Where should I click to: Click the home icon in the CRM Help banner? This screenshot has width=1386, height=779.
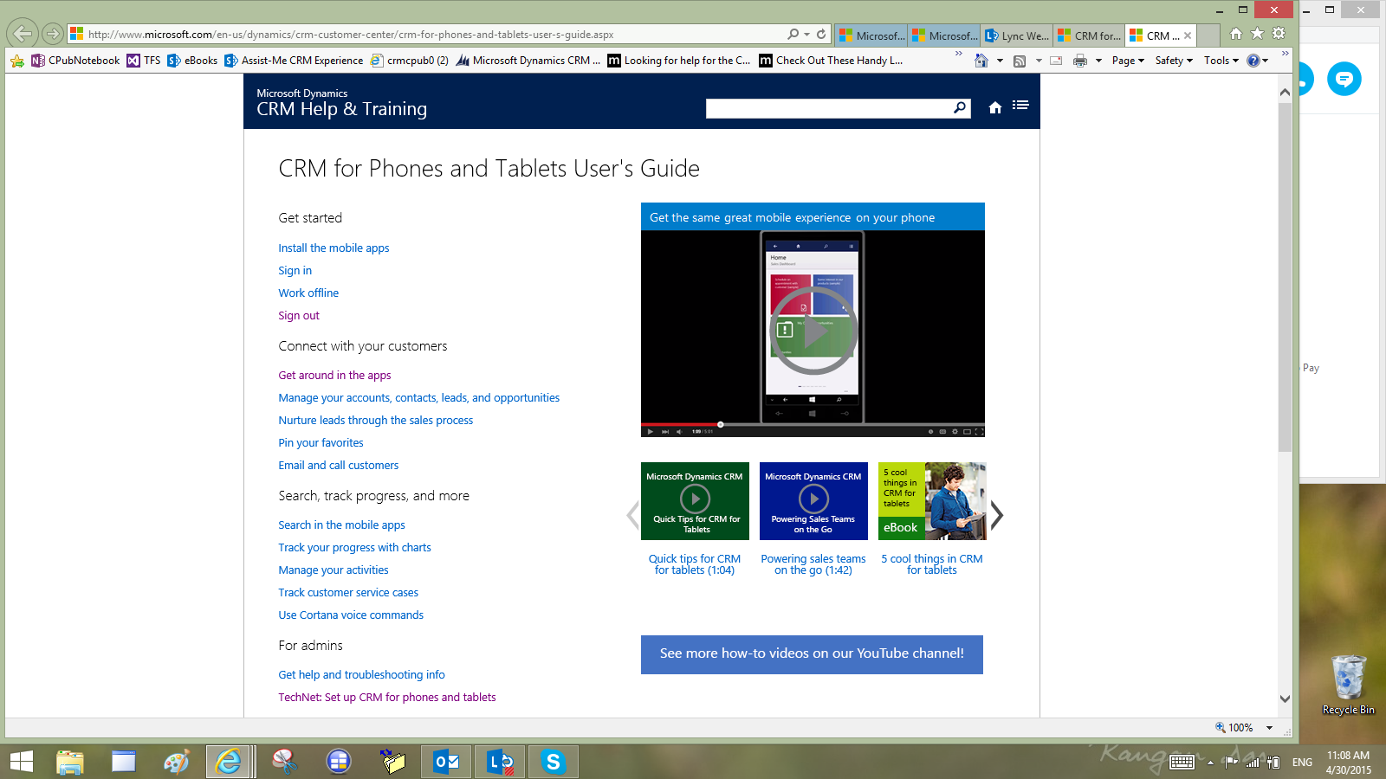(x=994, y=107)
